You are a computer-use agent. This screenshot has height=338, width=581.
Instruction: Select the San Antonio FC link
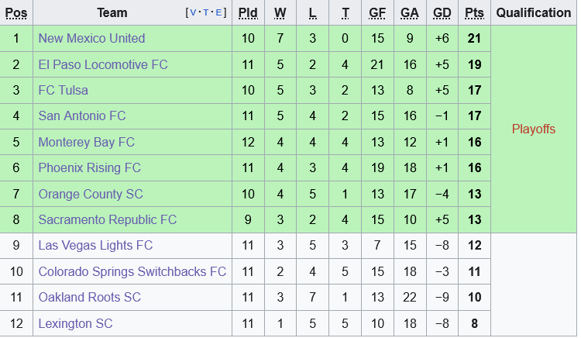pos(82,116)
